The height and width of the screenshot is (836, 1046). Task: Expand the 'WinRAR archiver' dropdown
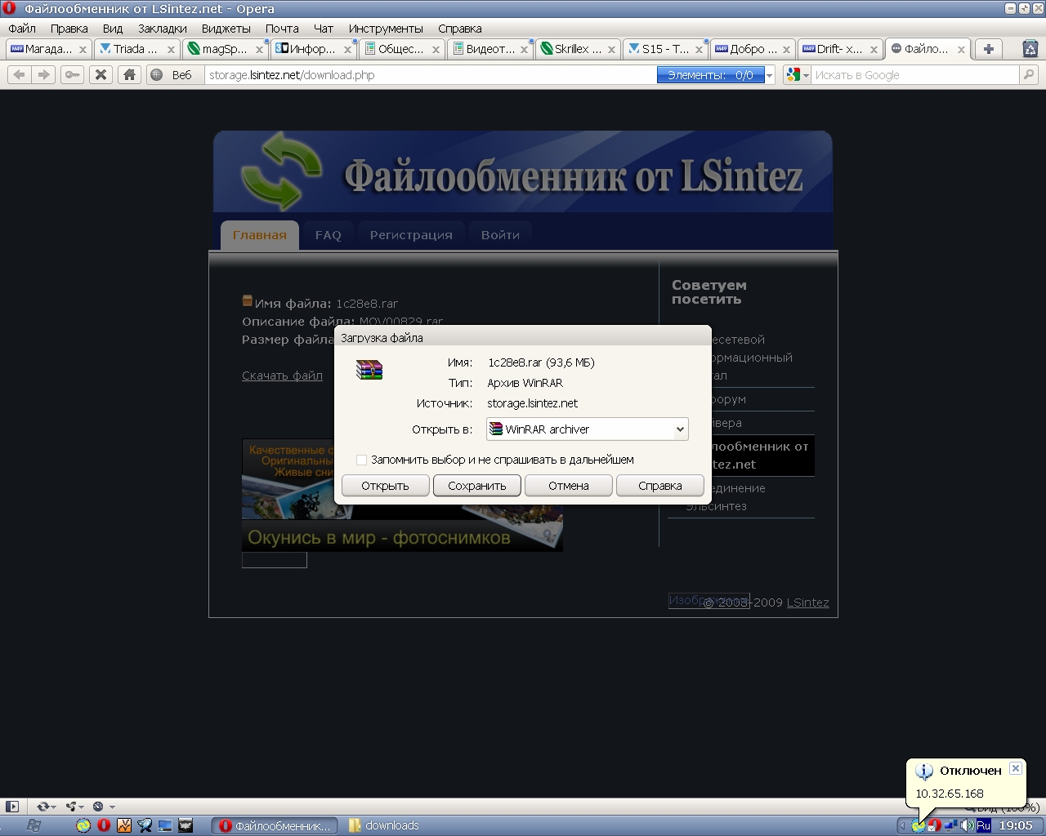coord(679,429)
